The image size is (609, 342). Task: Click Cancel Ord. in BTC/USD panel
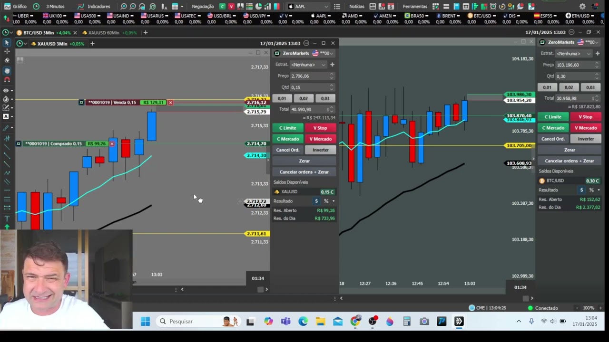tap(553, 139)
